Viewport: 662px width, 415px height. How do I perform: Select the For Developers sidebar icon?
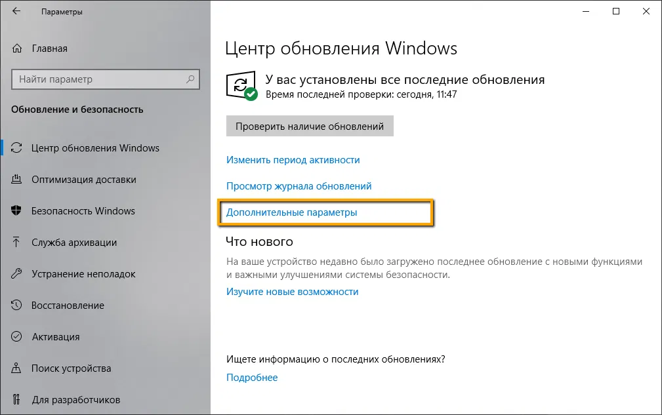16,400
